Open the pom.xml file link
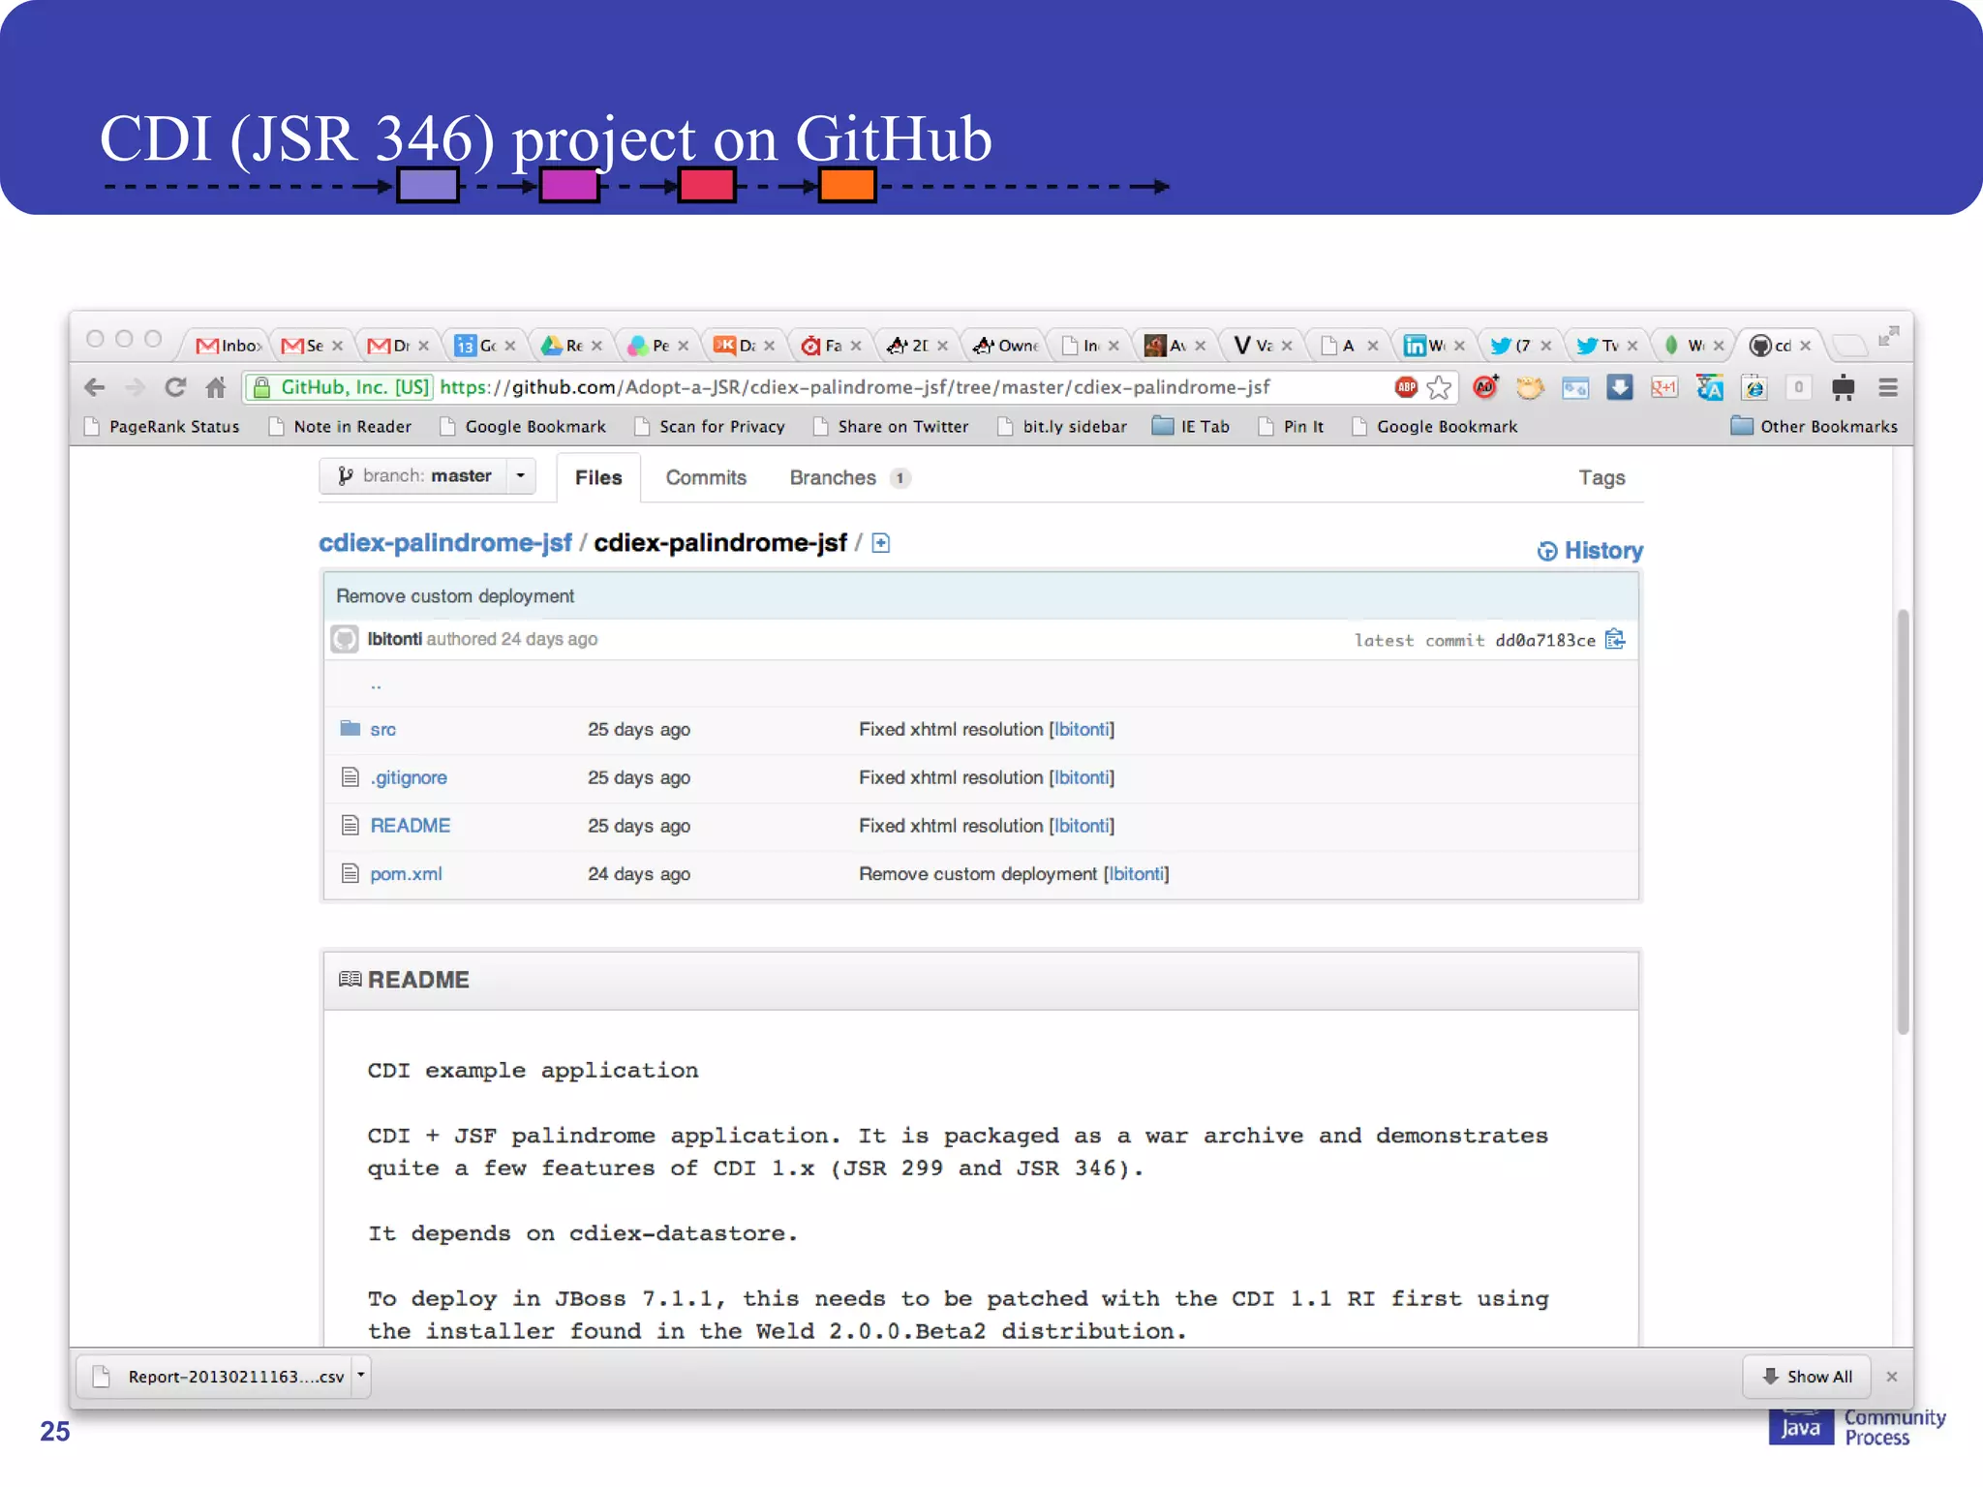This screenshot has width=1983, height=1487. pyautogui.click(x=406, y=873)
